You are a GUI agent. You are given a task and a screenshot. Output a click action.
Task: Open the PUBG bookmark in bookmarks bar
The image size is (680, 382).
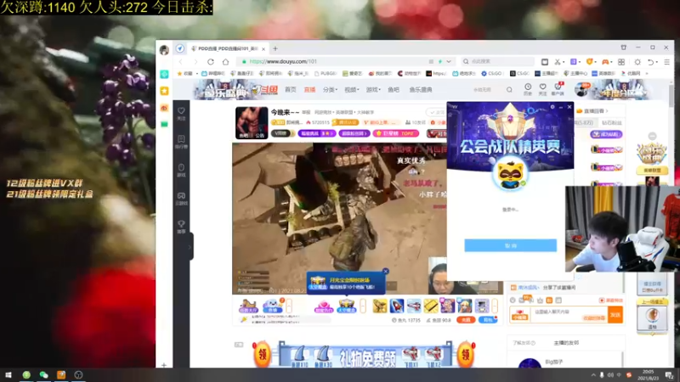coord(326,74)
